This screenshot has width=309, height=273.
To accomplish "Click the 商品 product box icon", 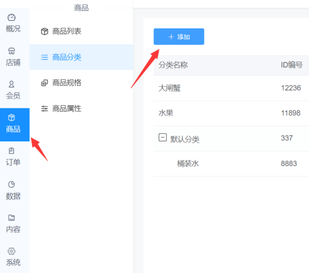I will point(11,118).
